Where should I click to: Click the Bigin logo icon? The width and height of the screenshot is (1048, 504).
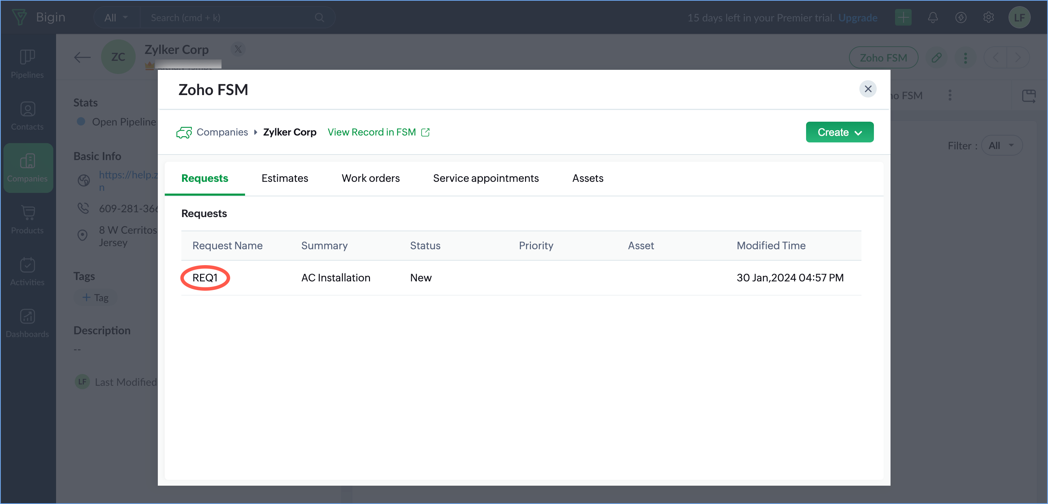pos(19,17)
